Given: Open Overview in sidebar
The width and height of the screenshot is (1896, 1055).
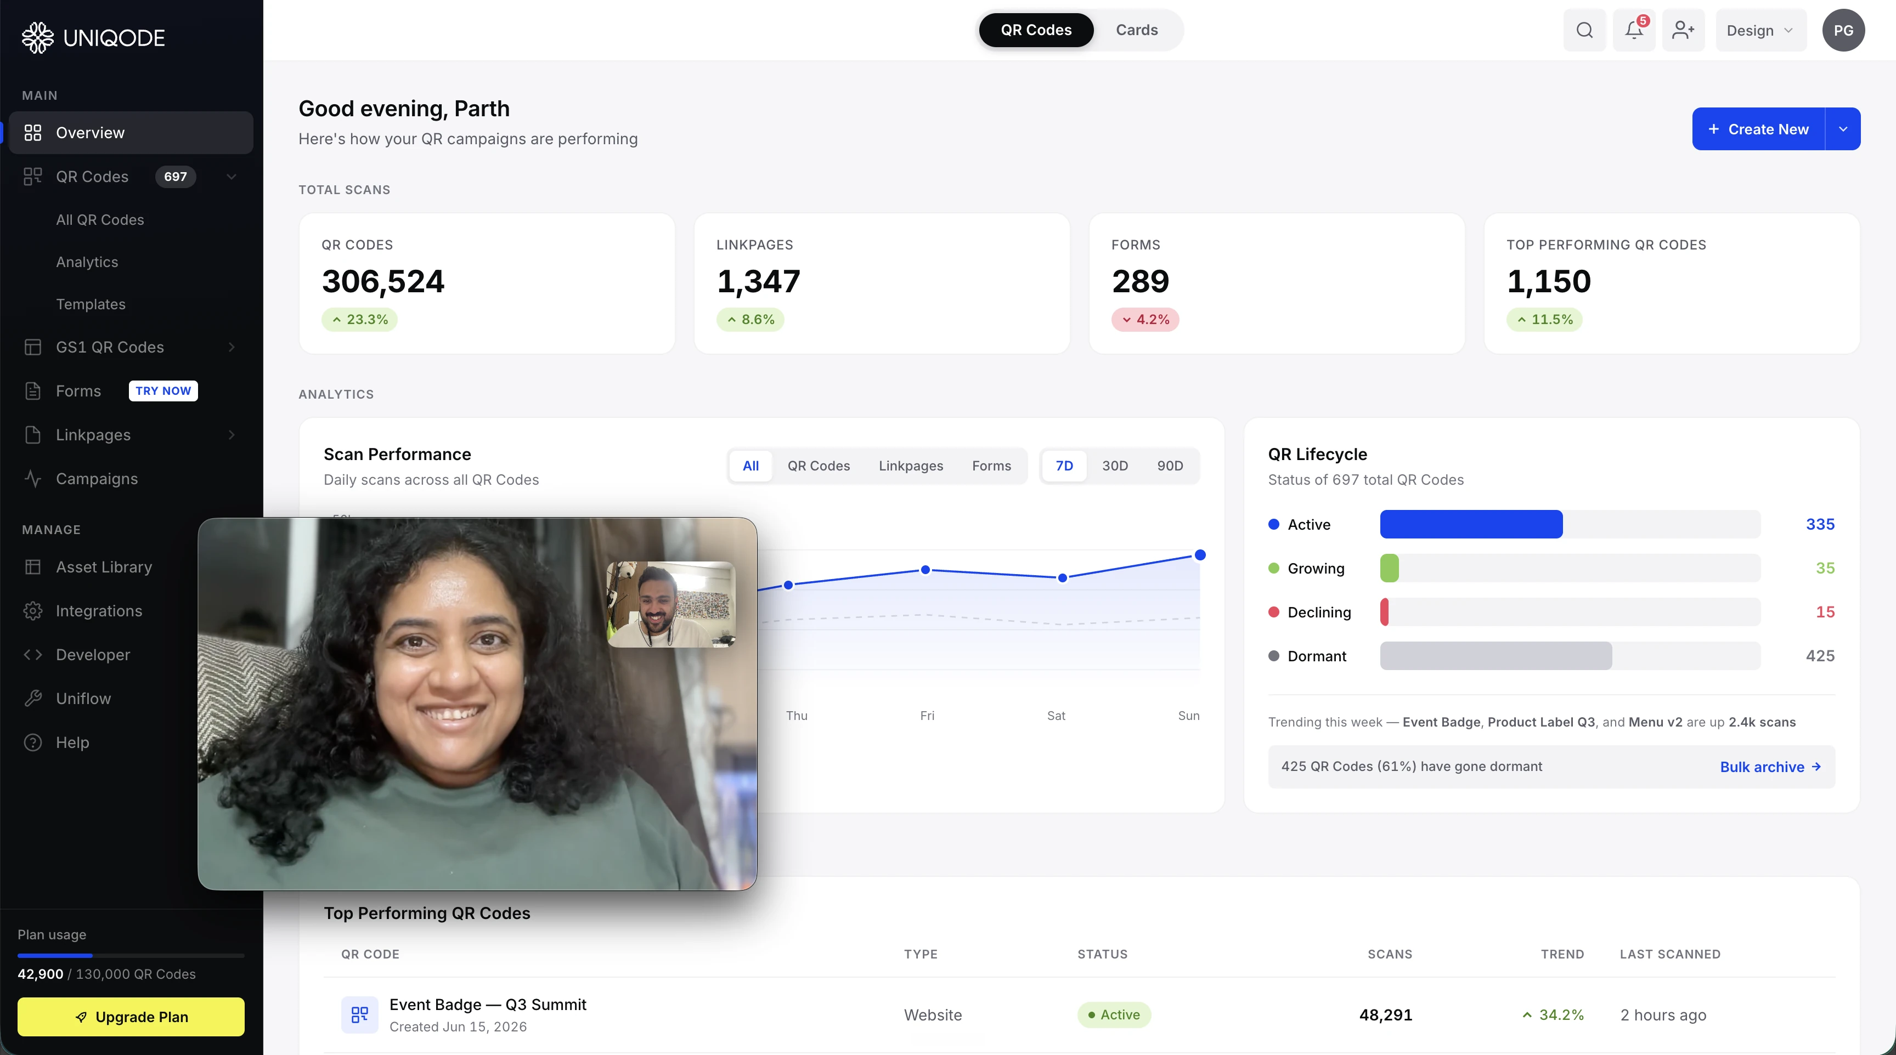Looking at the screenshot, I should pyautogui.click(x=131, y=133).
